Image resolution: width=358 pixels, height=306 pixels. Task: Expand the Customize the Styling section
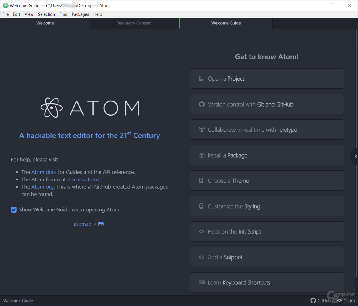267,206
